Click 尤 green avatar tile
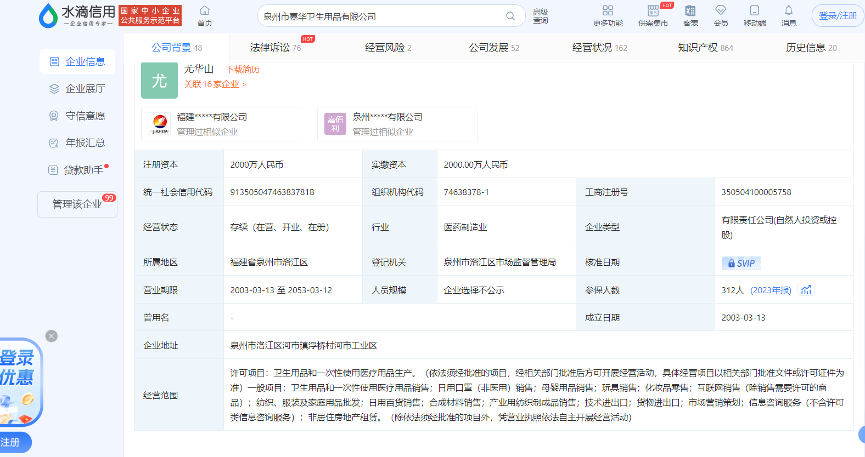Image resolution: width=865 pixels, height=457 pixels. 159,81
